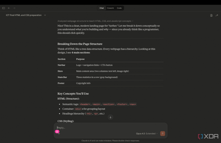Click the share arrow icon
This screenshot has width=221, height=143.
(x=217, y=15)
